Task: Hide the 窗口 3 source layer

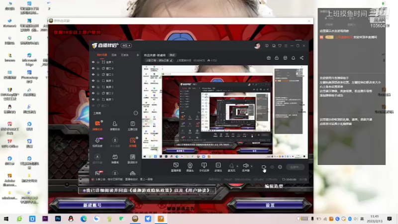Action: 93,74
